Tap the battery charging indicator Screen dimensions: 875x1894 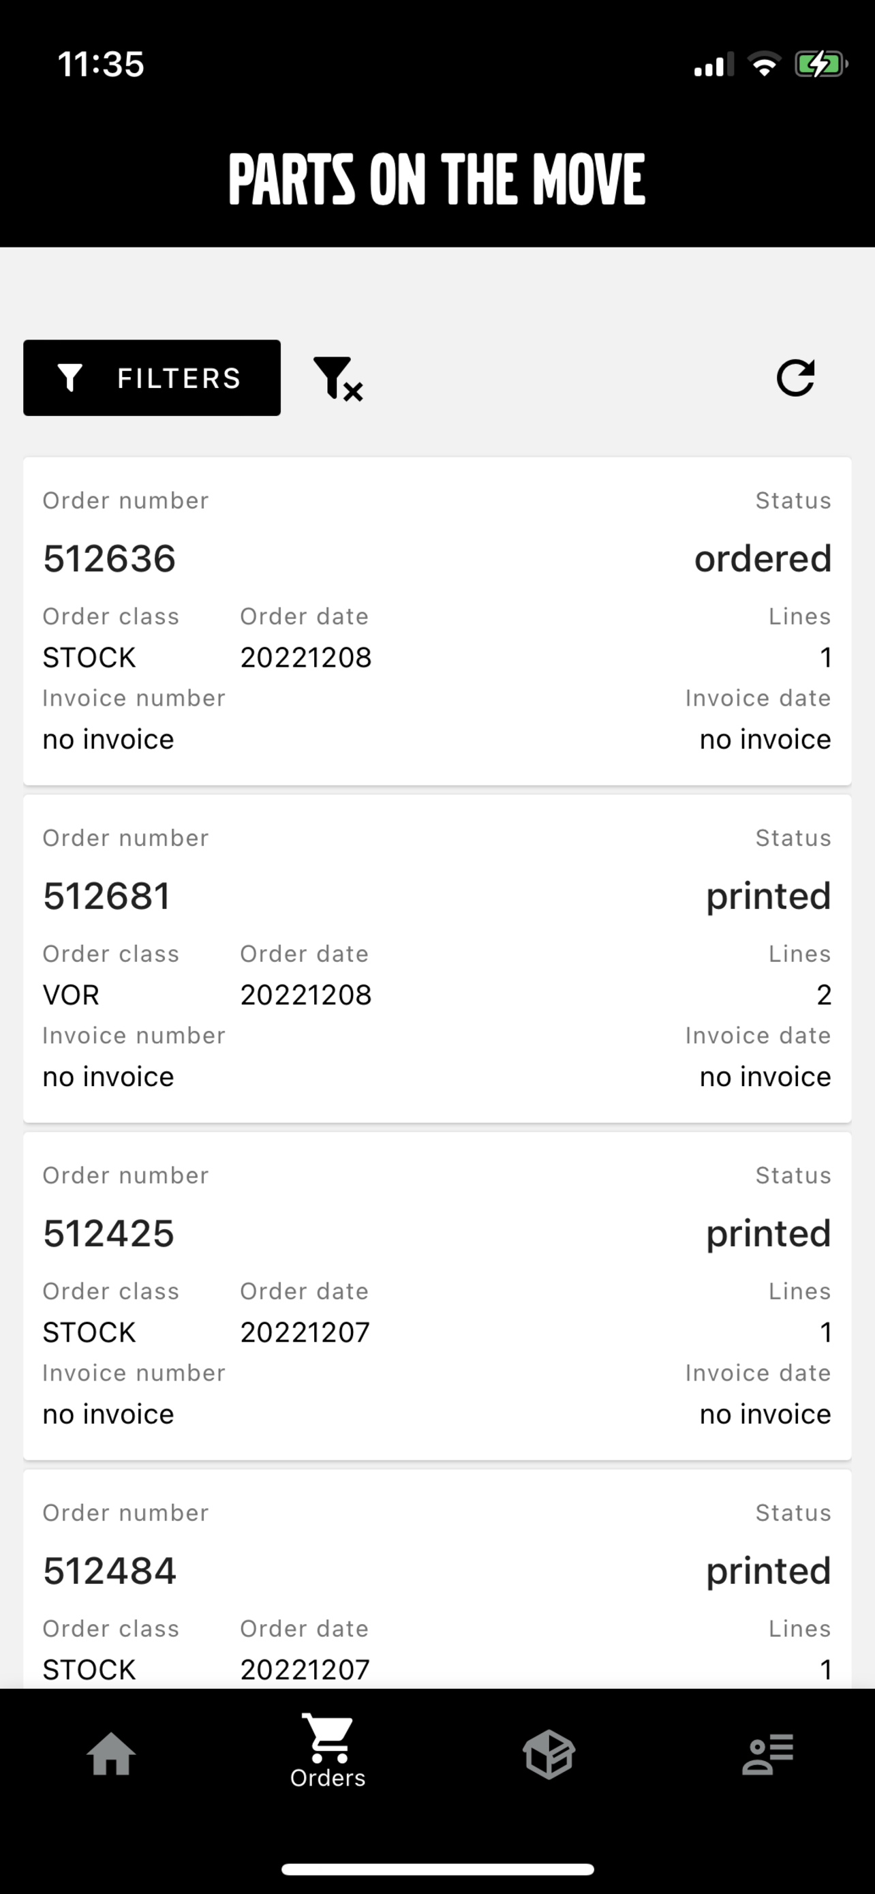(x=820, y=65)
